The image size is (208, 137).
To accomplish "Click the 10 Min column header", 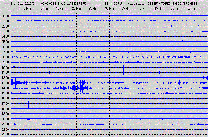I will click(44, 8).
